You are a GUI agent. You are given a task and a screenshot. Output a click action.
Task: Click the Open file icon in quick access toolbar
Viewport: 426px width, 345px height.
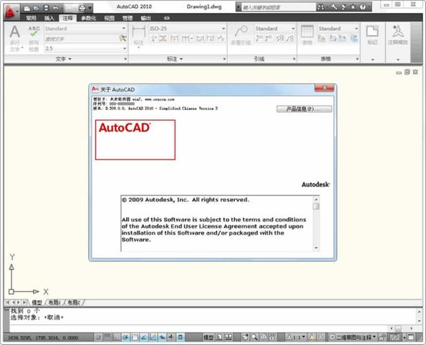36,8
